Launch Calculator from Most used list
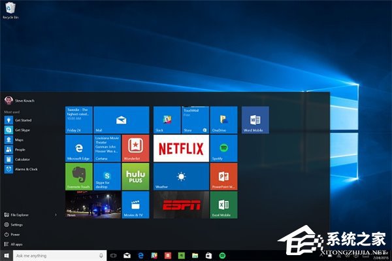 17,160
